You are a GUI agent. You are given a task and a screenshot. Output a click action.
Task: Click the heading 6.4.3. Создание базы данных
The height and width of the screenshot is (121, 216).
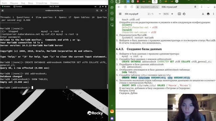(x=139, y=49)
